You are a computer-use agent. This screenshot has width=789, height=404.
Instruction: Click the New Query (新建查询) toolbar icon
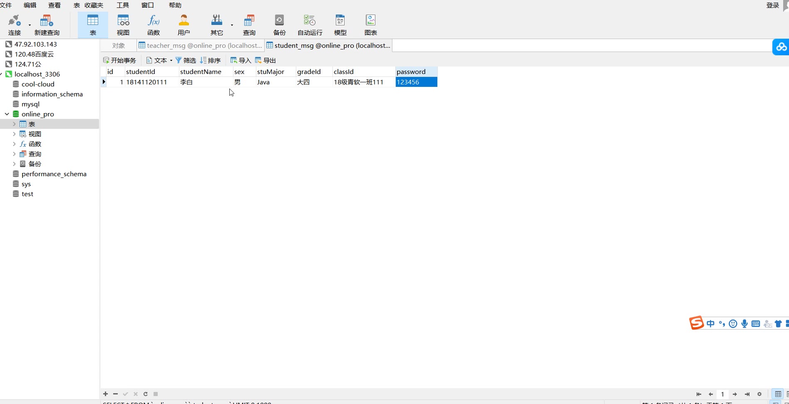pos(47,25)
